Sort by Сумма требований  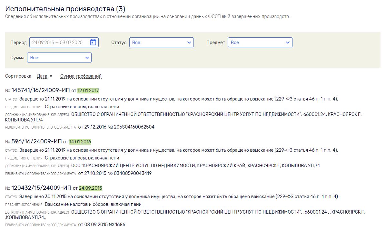click(x=81, y=76)
